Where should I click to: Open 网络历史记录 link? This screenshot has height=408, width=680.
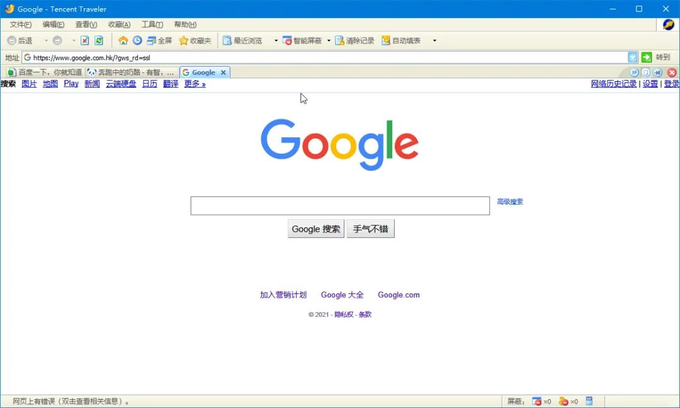click(x=614, y=84)
